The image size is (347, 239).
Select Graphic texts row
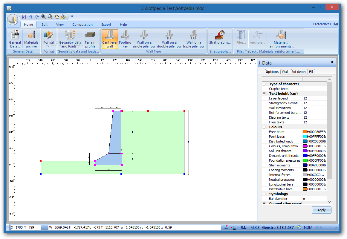[294, 89]
